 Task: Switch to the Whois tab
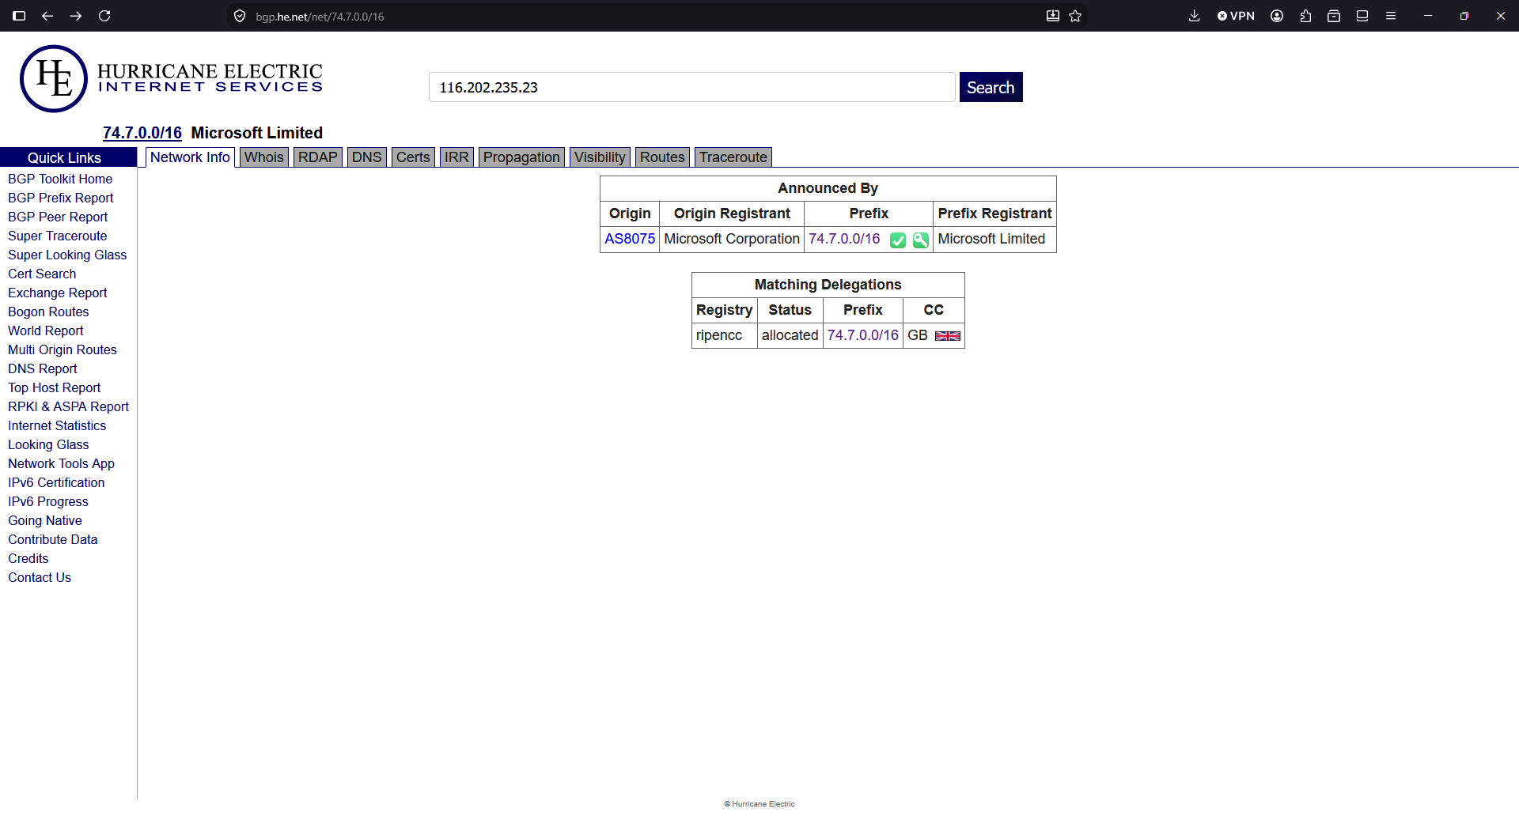click(264, 157)
